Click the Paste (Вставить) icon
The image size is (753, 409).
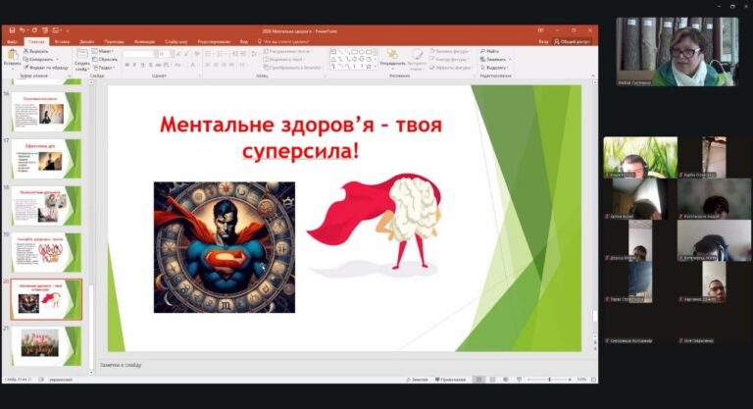pos(11,57)
